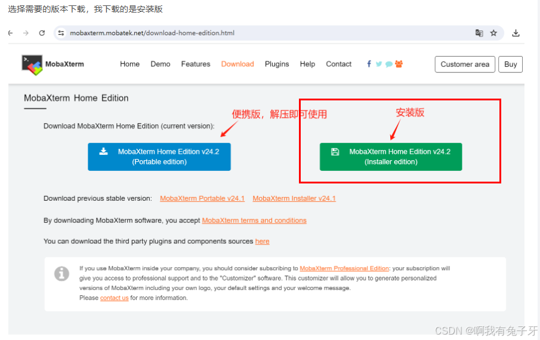Image resolution: width=540 pixels, height=340 pixels.
Task: Open MobaXterm Installer v24.1 link
Action: 294,198
